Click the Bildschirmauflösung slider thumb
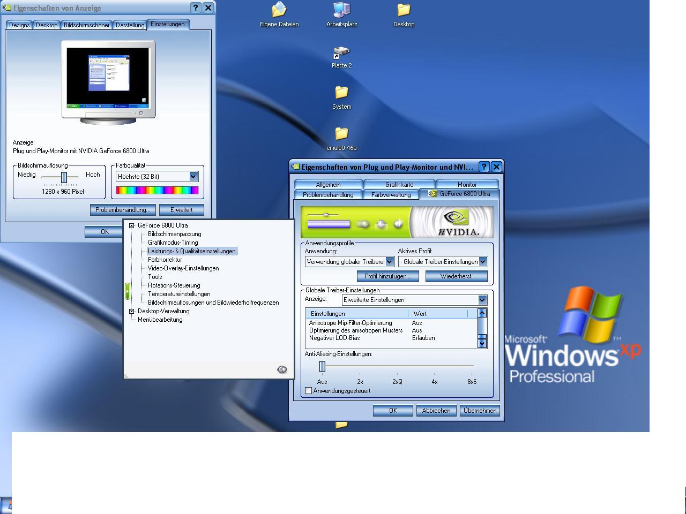This screenshot has width=686, height=514. coord(64,177)
